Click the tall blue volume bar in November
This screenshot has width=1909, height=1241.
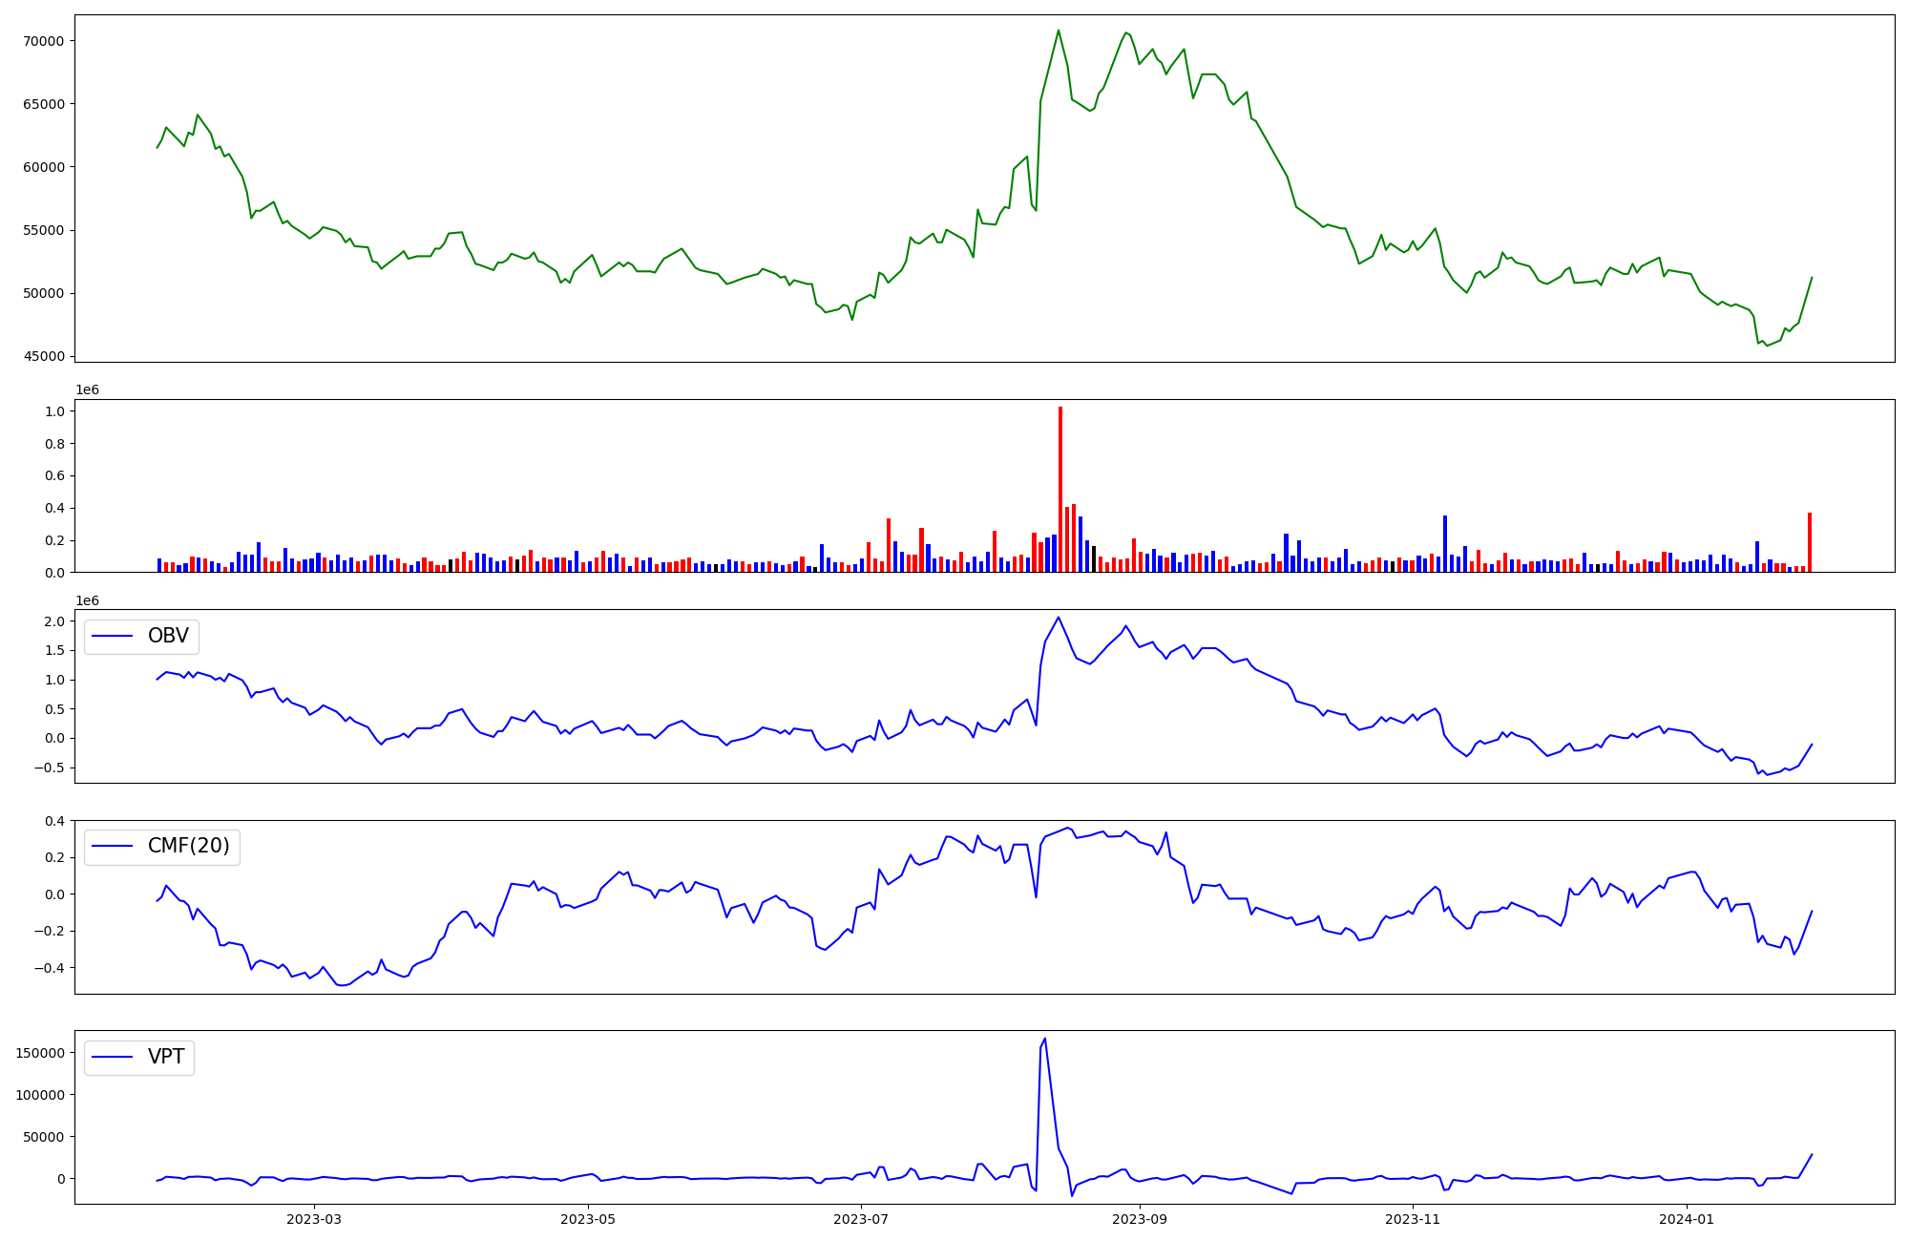(x=1445, y=544)
